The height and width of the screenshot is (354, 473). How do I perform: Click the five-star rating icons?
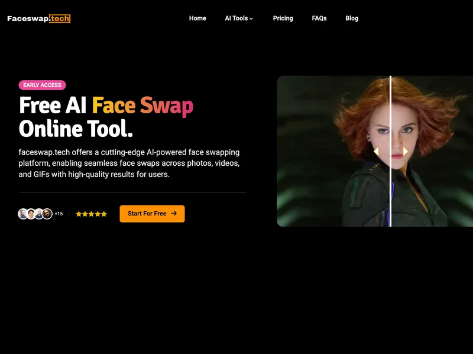pyautogui.click(x=92, y=214)
